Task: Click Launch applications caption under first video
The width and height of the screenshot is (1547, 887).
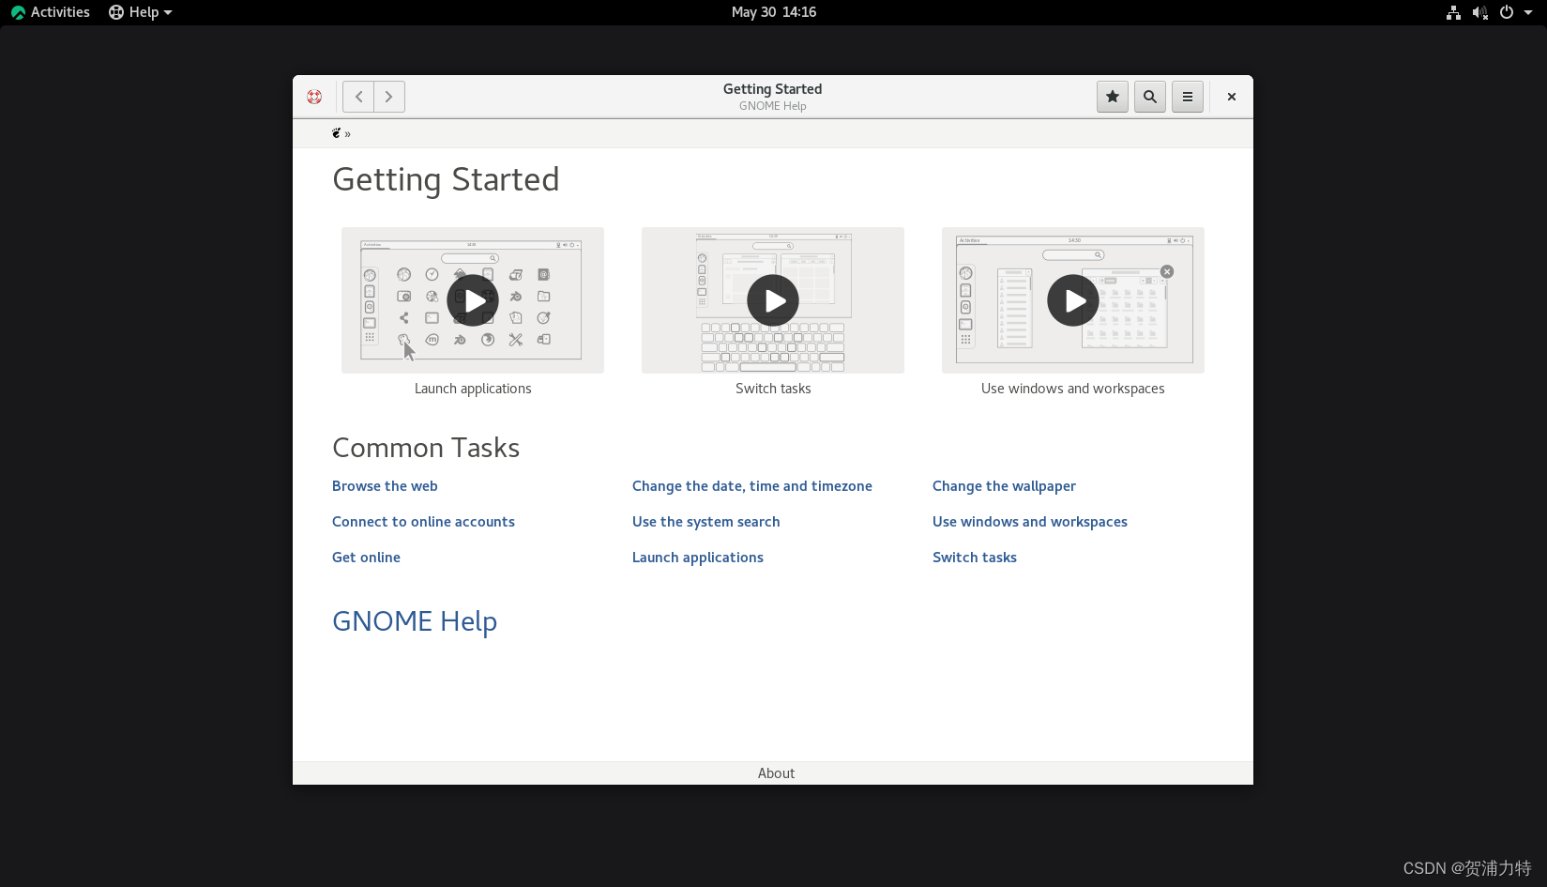Action: [x=473, y=389]
